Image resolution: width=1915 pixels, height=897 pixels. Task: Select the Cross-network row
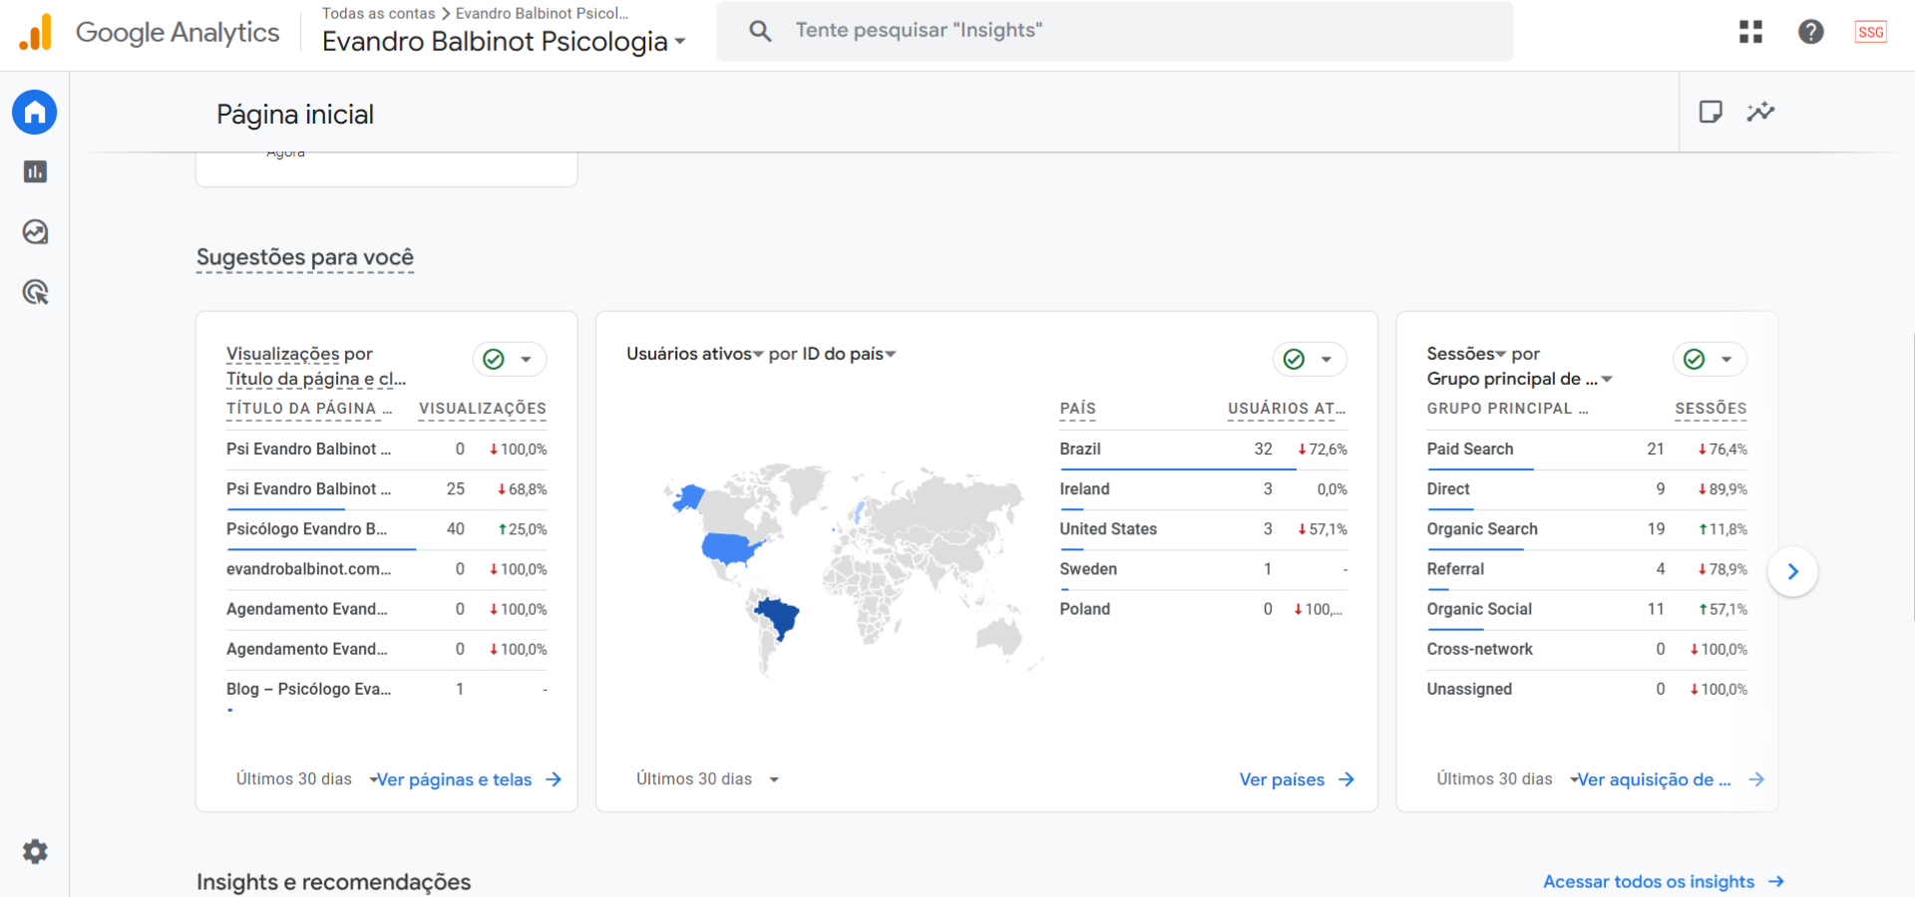coord(1587,649)
